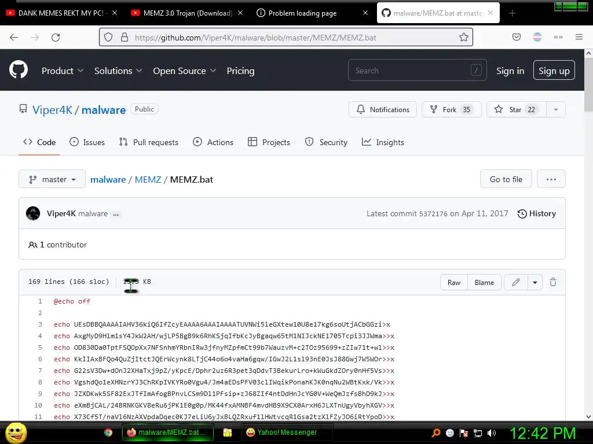Close the Problem loading page tab

coord(365,13)
